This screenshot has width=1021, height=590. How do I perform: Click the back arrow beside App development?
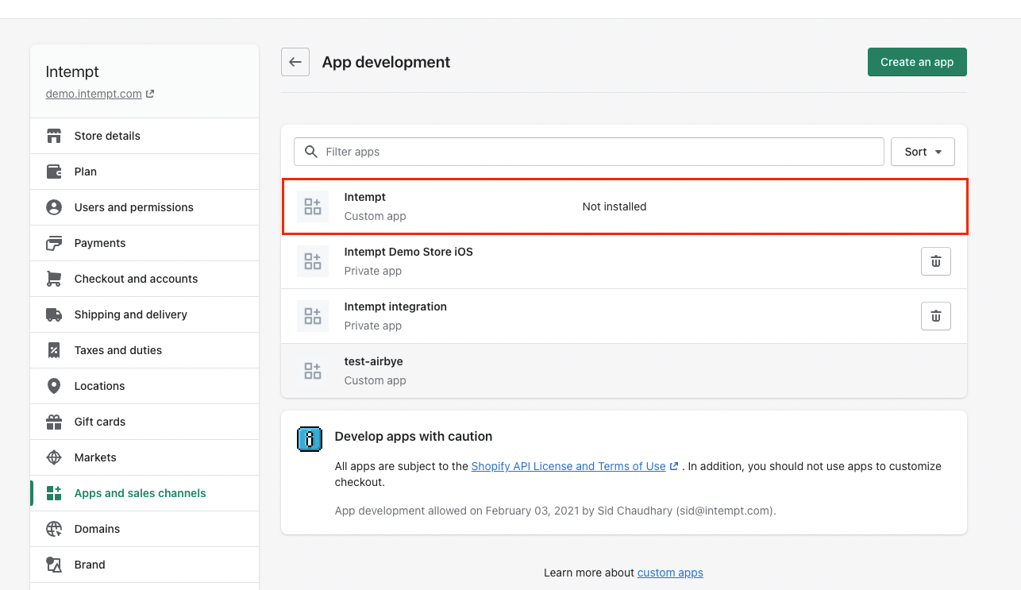[295, 62]
